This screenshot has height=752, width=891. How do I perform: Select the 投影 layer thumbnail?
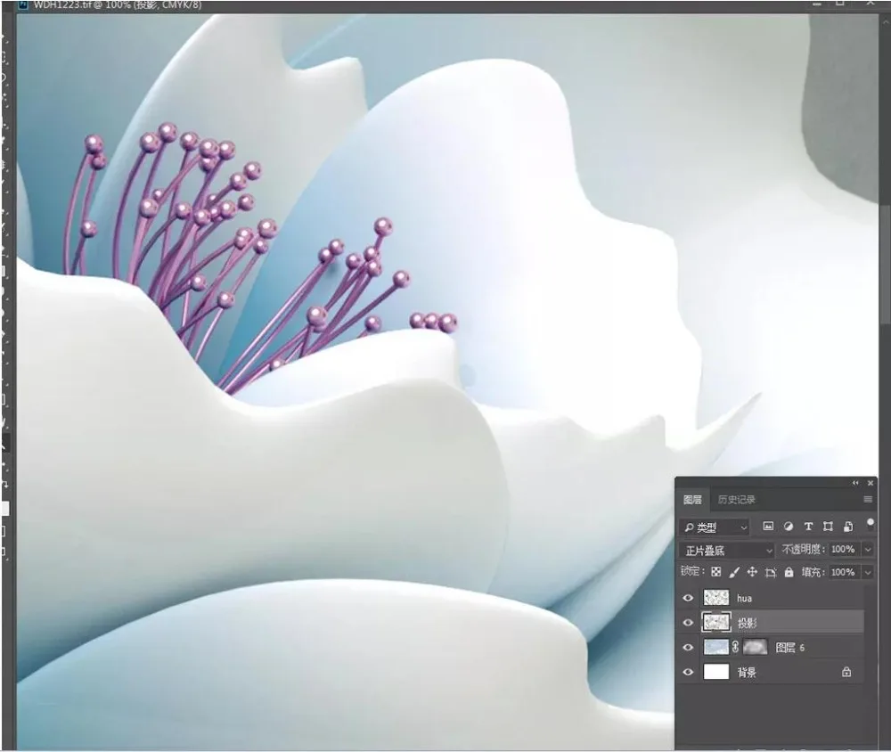pos(716,623)
